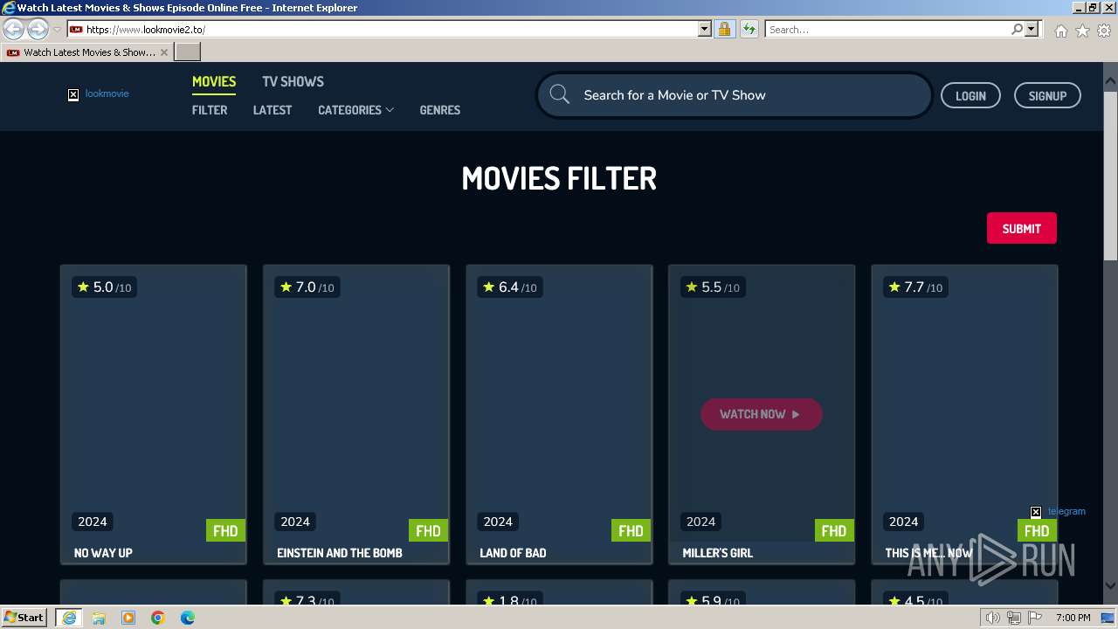The height and width of the screenshot is (629, 1118).
Task: Click the browser Home icon
Action: point(1060,31)
